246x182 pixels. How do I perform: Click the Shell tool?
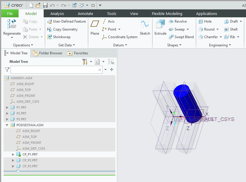(231, 29)
